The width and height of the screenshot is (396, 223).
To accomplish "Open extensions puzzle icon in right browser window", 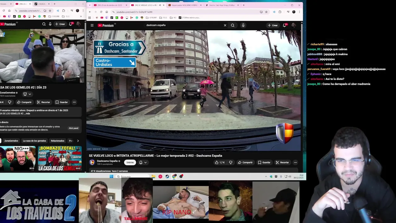I will tap(280, 12).
